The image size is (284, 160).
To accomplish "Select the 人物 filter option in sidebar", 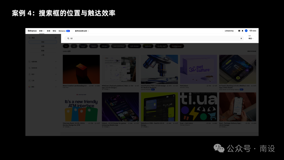I will pyautogui.click(x=43, y=55).
